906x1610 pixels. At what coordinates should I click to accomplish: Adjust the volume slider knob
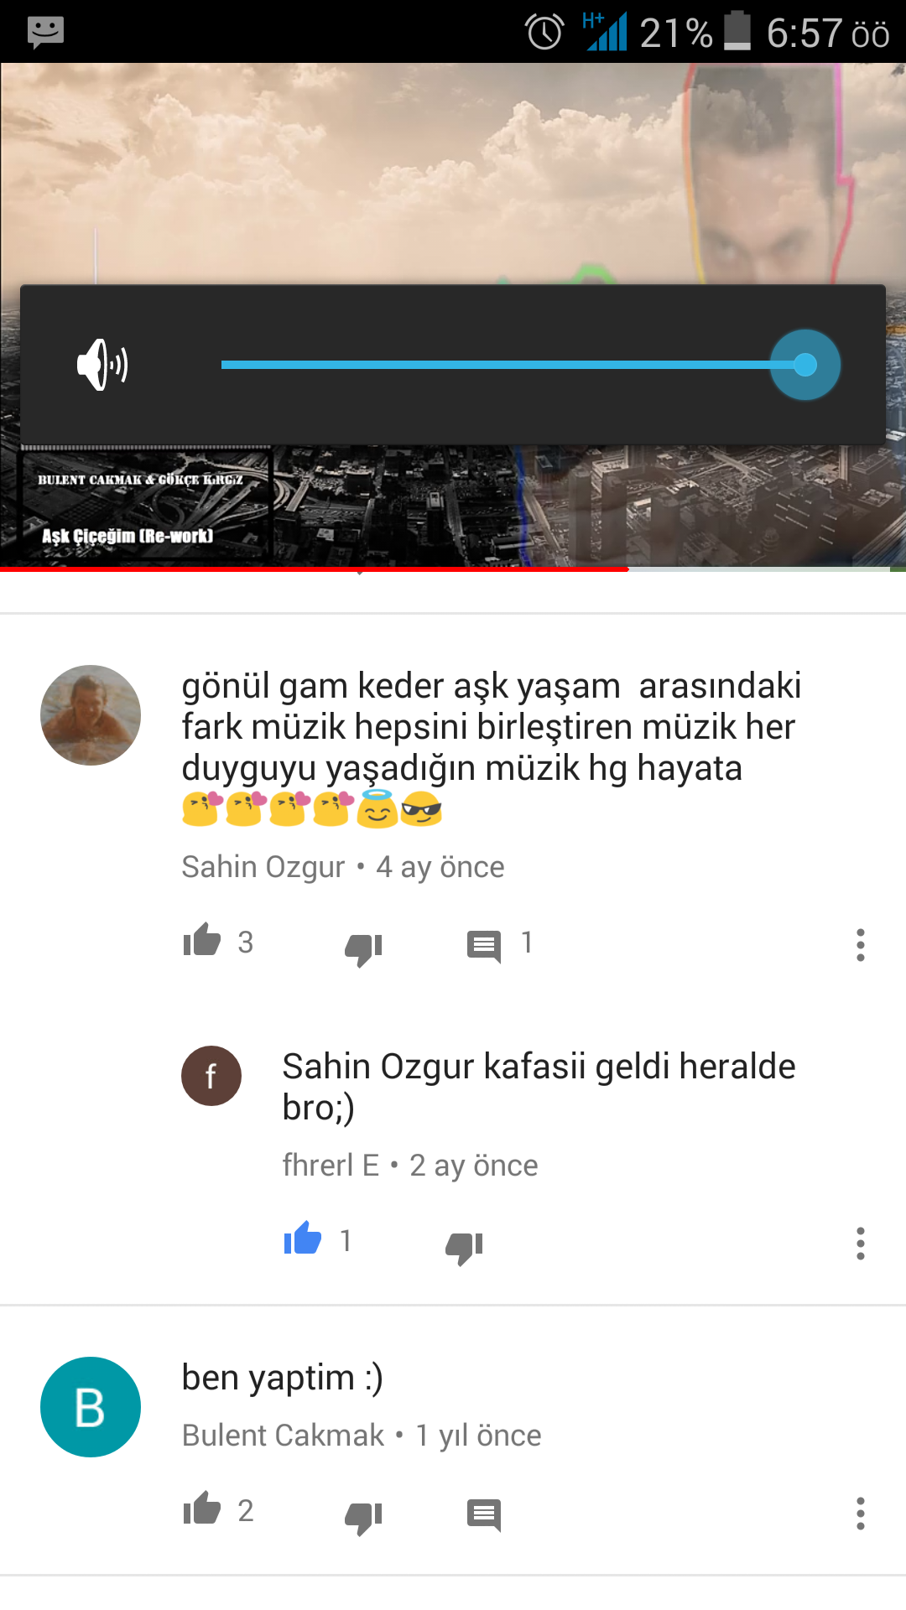click(805, 365)
